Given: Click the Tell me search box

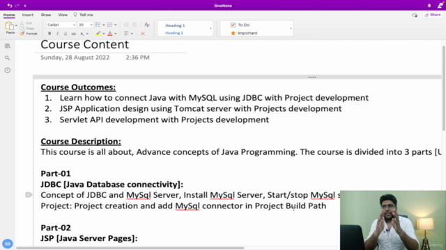Looking at the screenshot, I should [84, 15].
